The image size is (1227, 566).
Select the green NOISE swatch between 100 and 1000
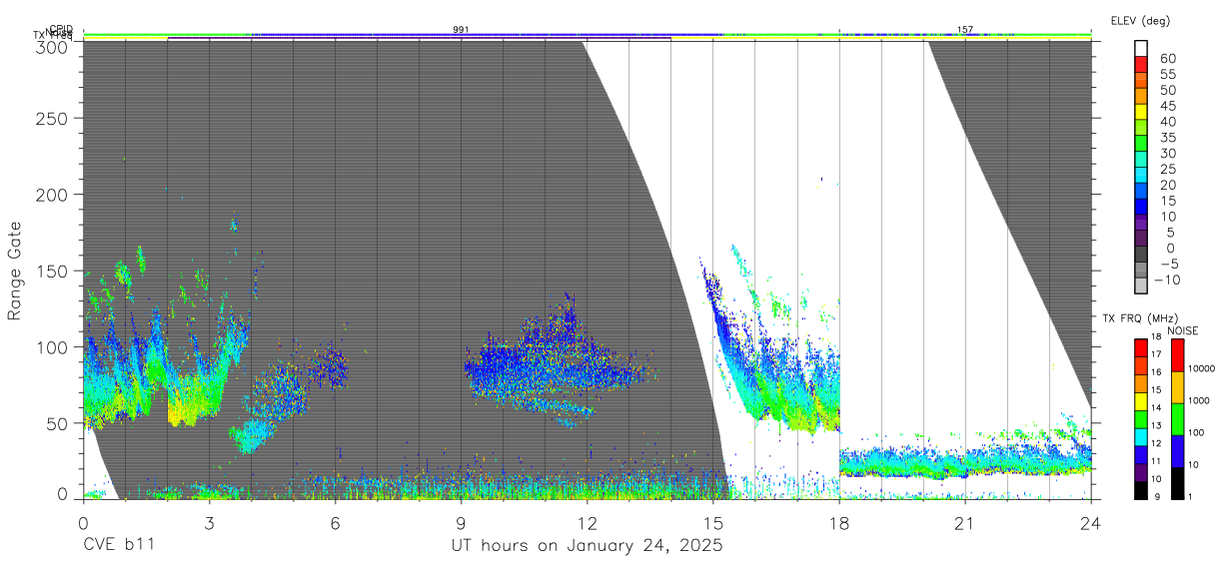pos(1177,417)
